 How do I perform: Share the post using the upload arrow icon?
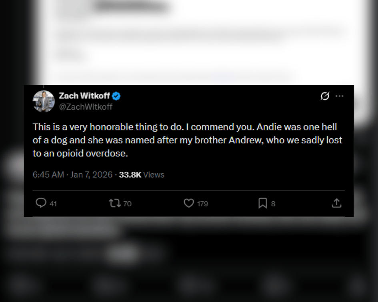pyautogui.click(x=336, y=203)
